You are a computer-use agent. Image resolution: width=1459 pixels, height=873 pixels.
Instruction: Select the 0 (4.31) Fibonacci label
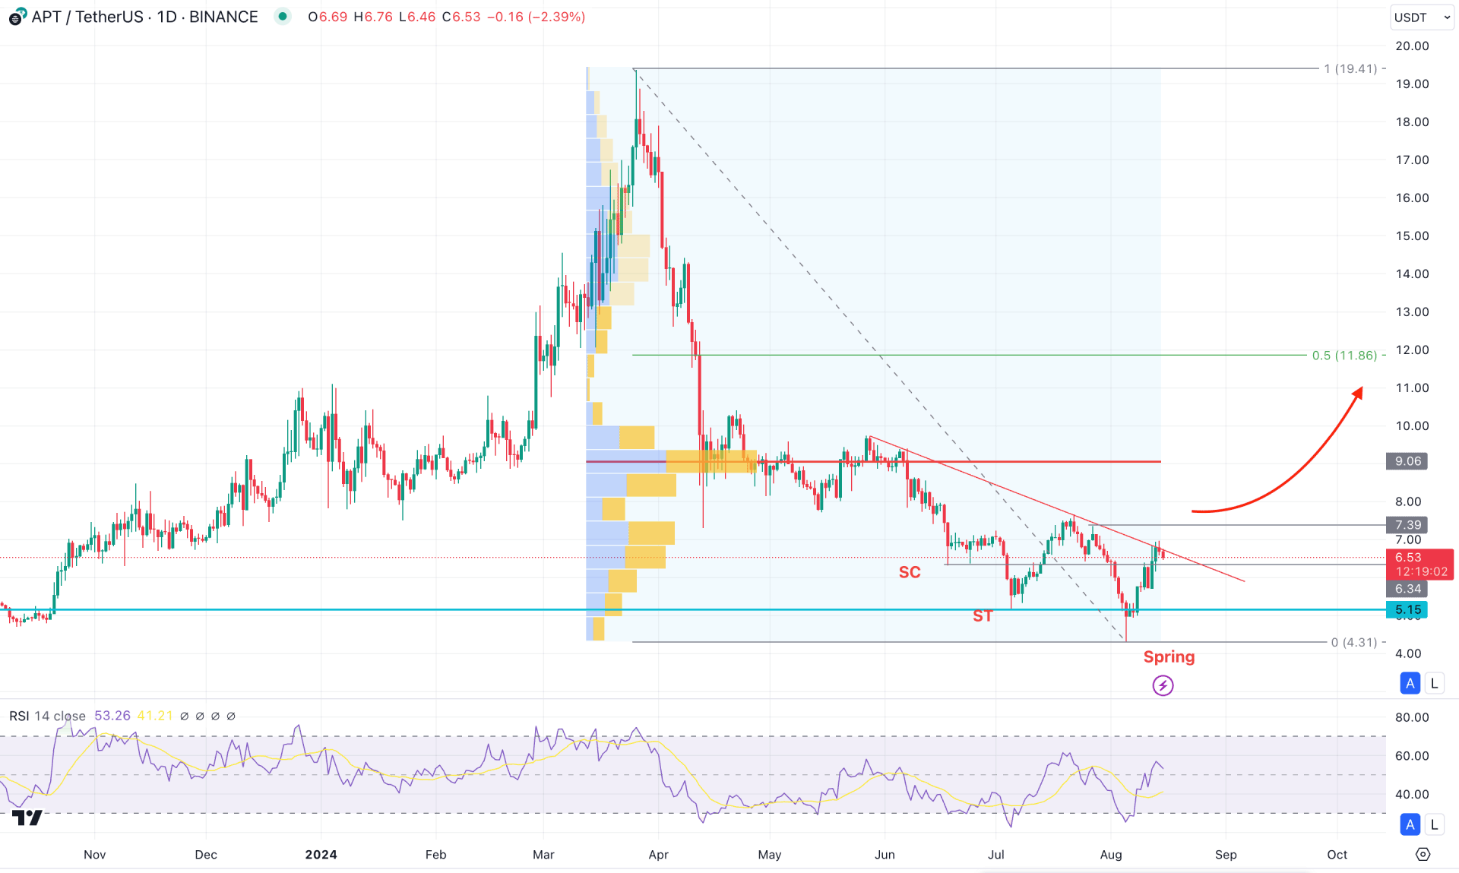[x=1354, y=642]
